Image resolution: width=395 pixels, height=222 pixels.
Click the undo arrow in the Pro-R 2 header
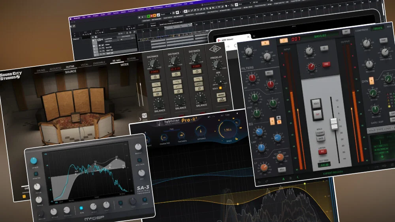tap(209, 117)
